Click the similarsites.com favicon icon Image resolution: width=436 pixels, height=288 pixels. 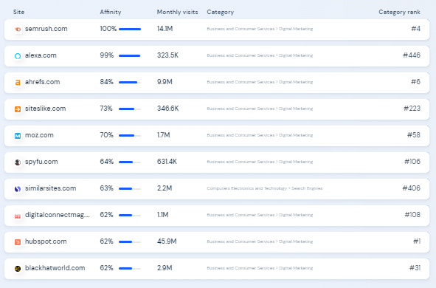[18, 189]
